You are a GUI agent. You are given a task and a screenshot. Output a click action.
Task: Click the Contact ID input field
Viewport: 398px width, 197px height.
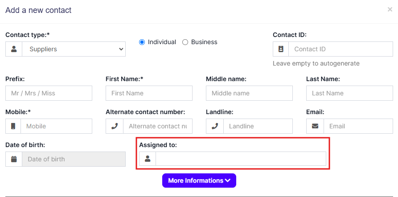point(341,49)
